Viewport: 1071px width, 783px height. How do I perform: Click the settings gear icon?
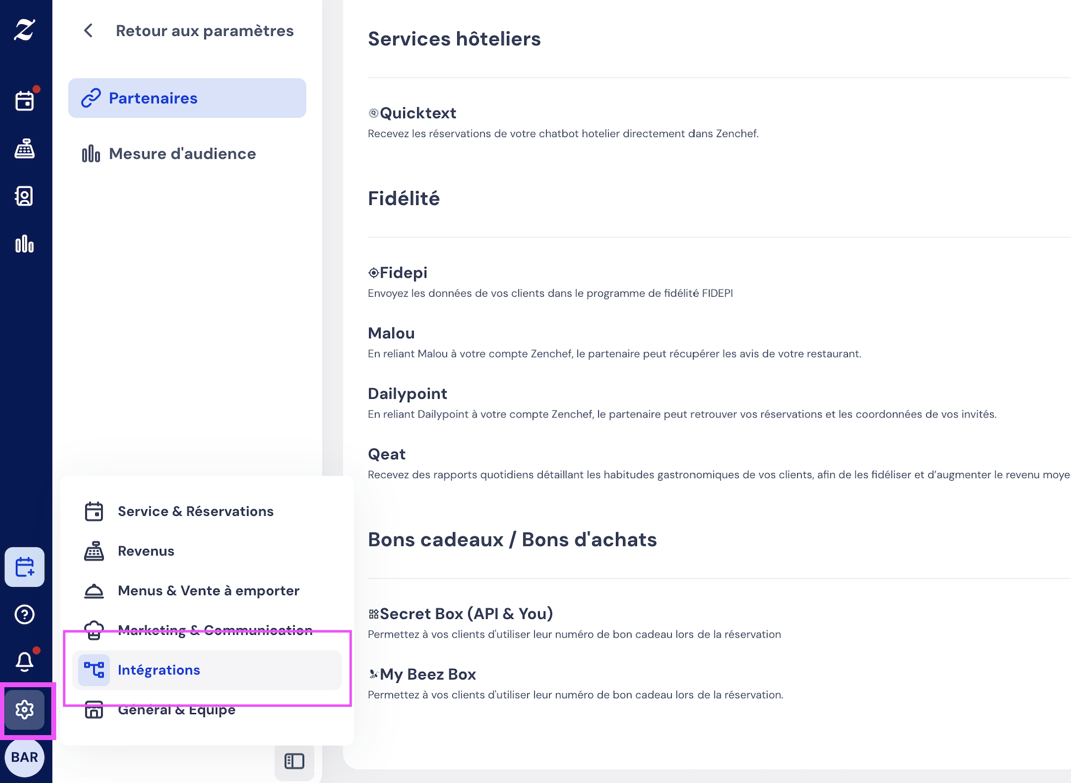(x=25, y=710)
